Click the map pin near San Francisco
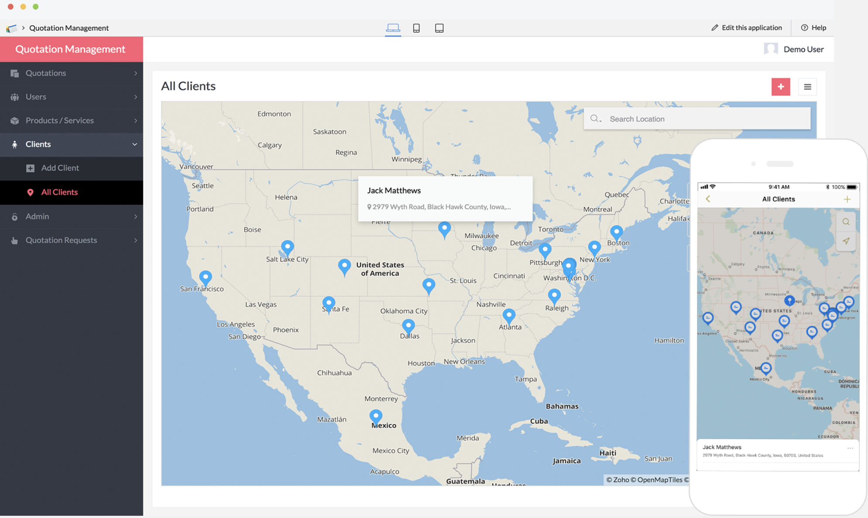868x518 pixels. (x=206, y=277)
